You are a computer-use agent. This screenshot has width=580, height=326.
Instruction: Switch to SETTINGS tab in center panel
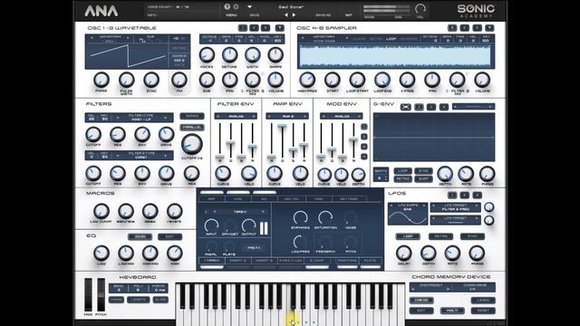[x=349, y=199]
